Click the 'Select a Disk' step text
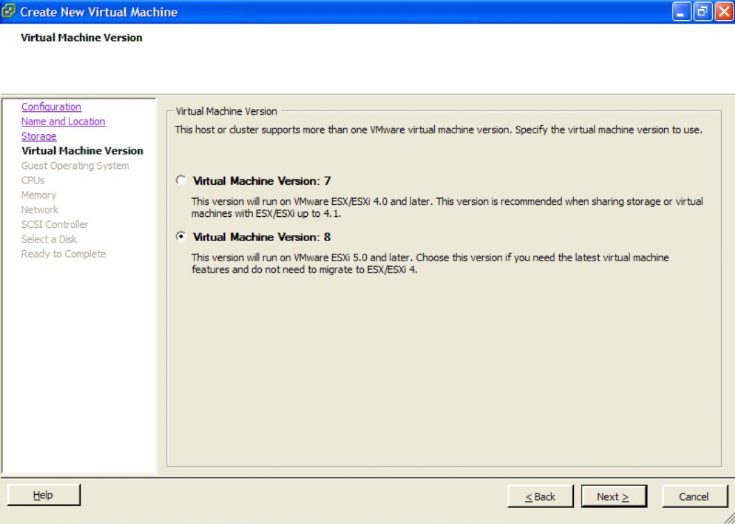The width and height of the screenshot is (735, 524). click(49, 239)
